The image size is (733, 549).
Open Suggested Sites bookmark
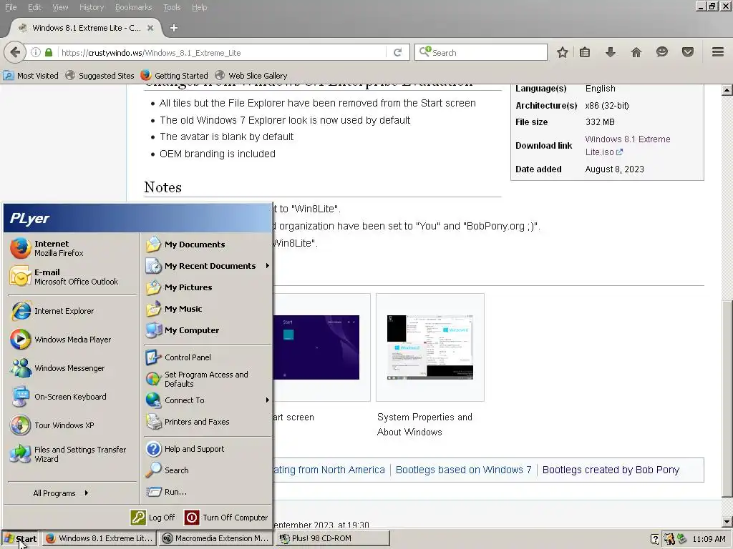[99, 76]
